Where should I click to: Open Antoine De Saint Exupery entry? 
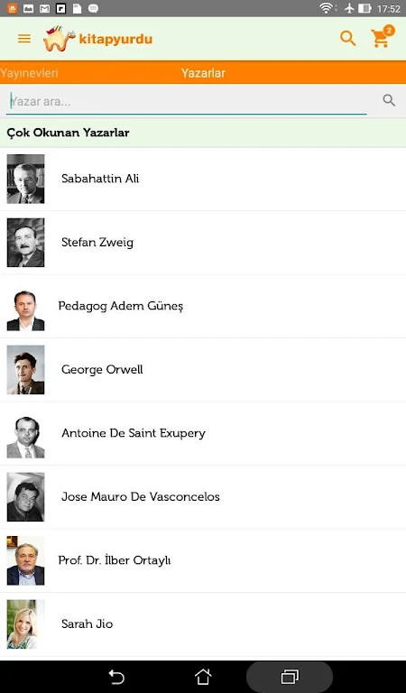click(203, 433)
